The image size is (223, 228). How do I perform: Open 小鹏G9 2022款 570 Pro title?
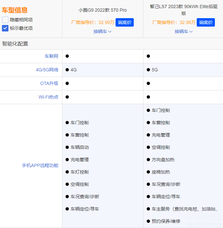(103, 10)
